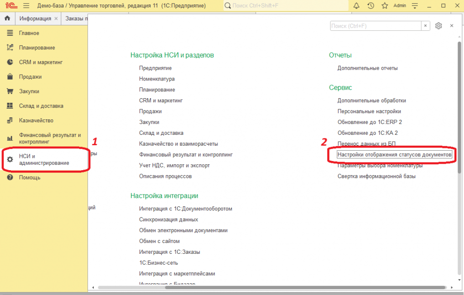Image resolution: width=464 pixels, height=295 pixels.
Task: Open Настройки отображения статусов документов
Action: click(x=395, y=155)
